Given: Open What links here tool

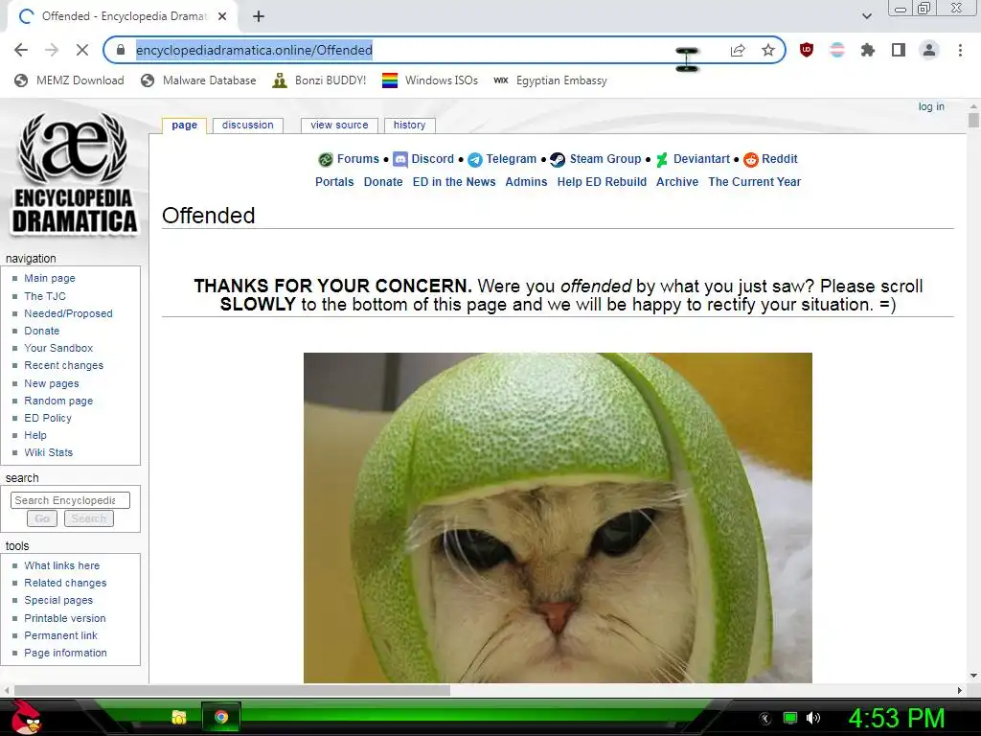Looking at the screenshot, I should [62, 565].
